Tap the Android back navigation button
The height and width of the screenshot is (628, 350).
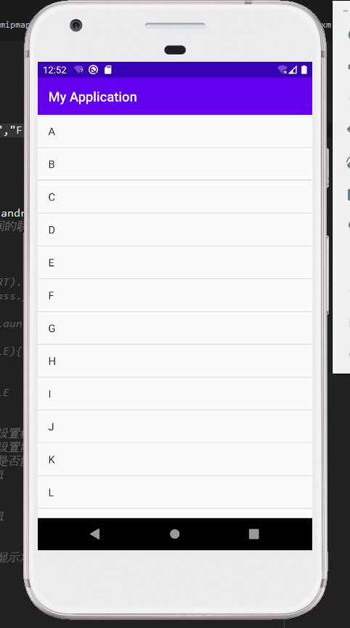(95, 534)
